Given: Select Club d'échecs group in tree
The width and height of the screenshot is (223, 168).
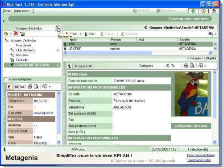Looking at the screenshot, I should click(x=25, y=50).
